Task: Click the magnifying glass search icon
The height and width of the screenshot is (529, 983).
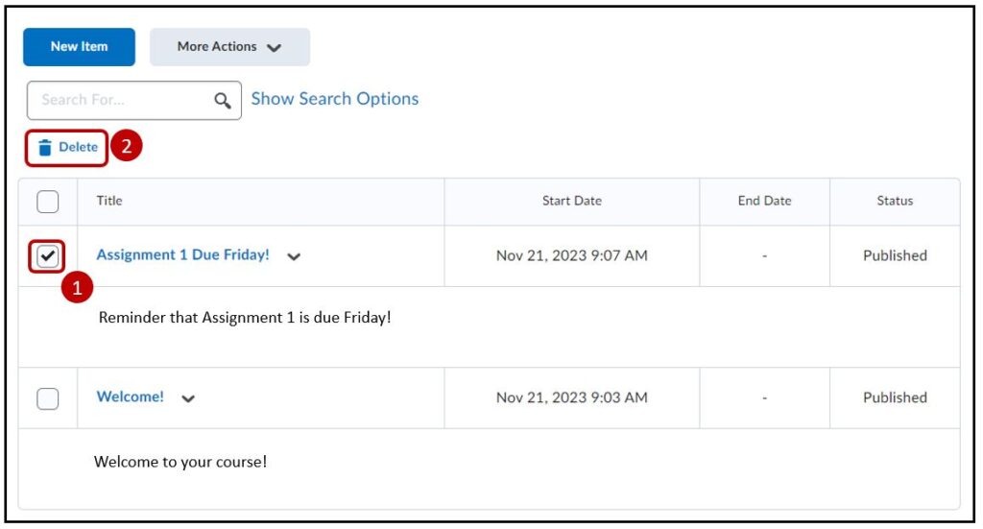Action: [223, 100]
